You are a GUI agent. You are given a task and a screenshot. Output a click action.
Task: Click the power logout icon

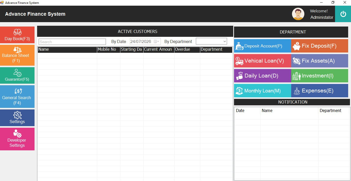coord(343,14)
